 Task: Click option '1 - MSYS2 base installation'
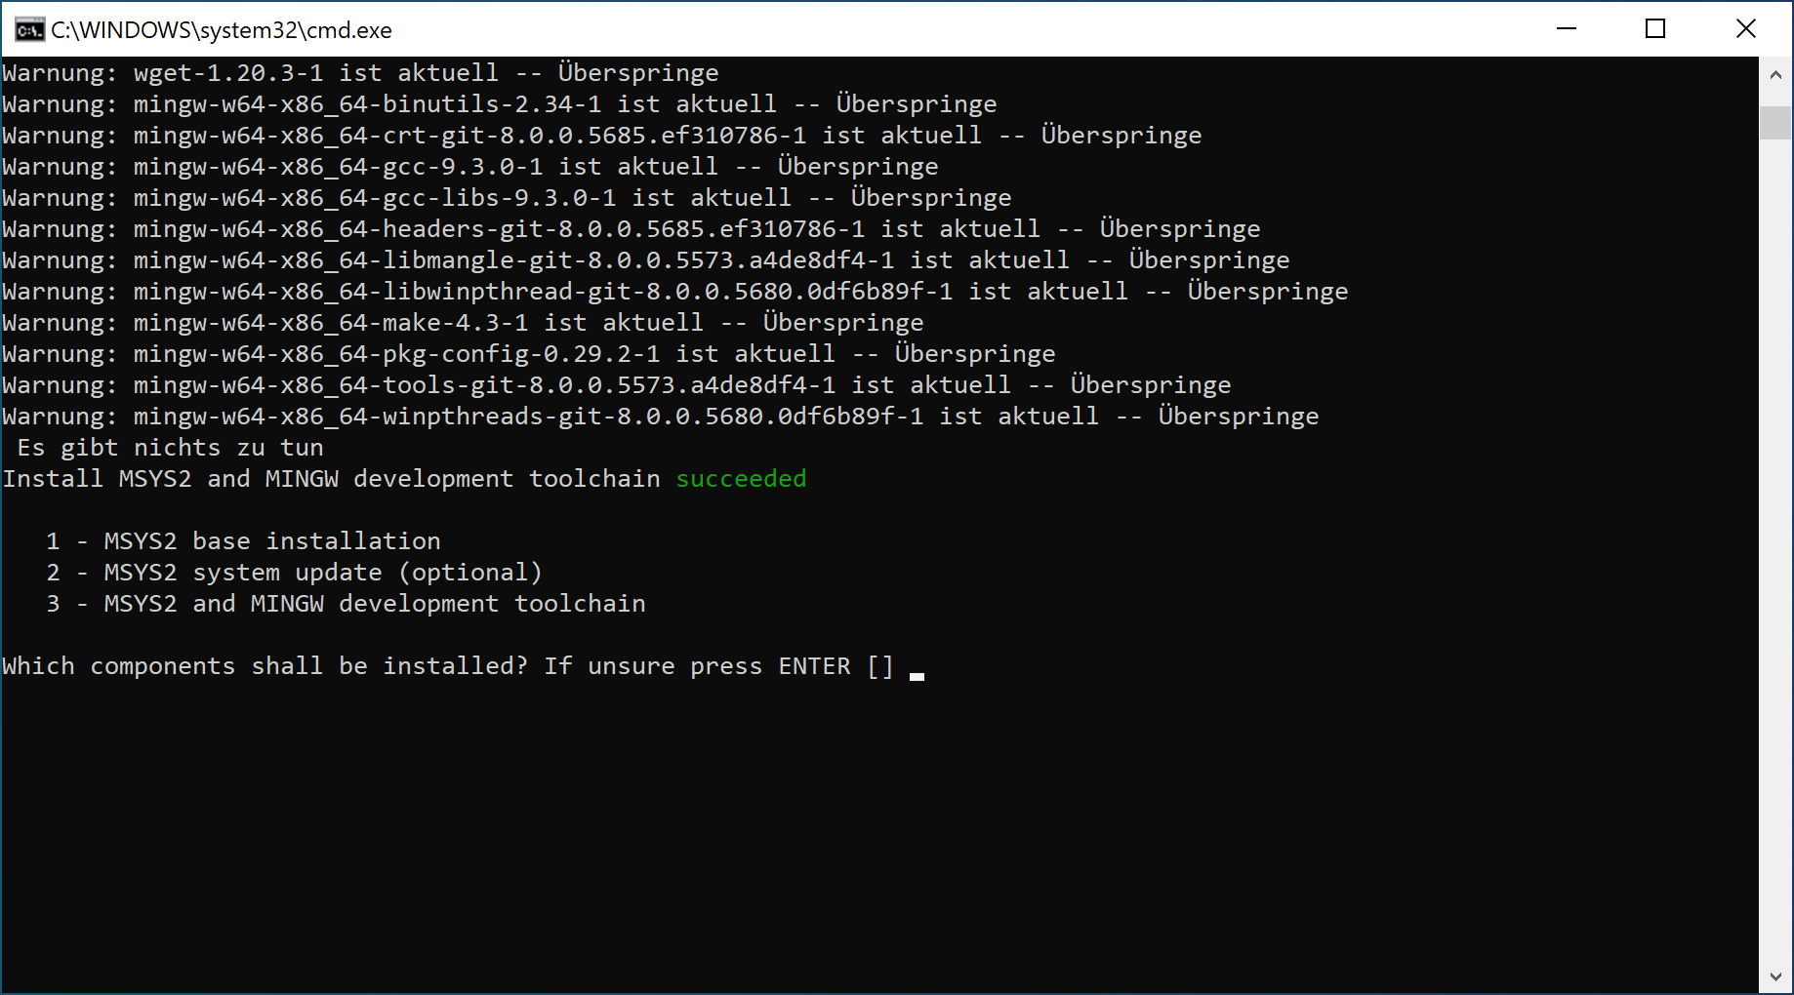pos(242,540)
